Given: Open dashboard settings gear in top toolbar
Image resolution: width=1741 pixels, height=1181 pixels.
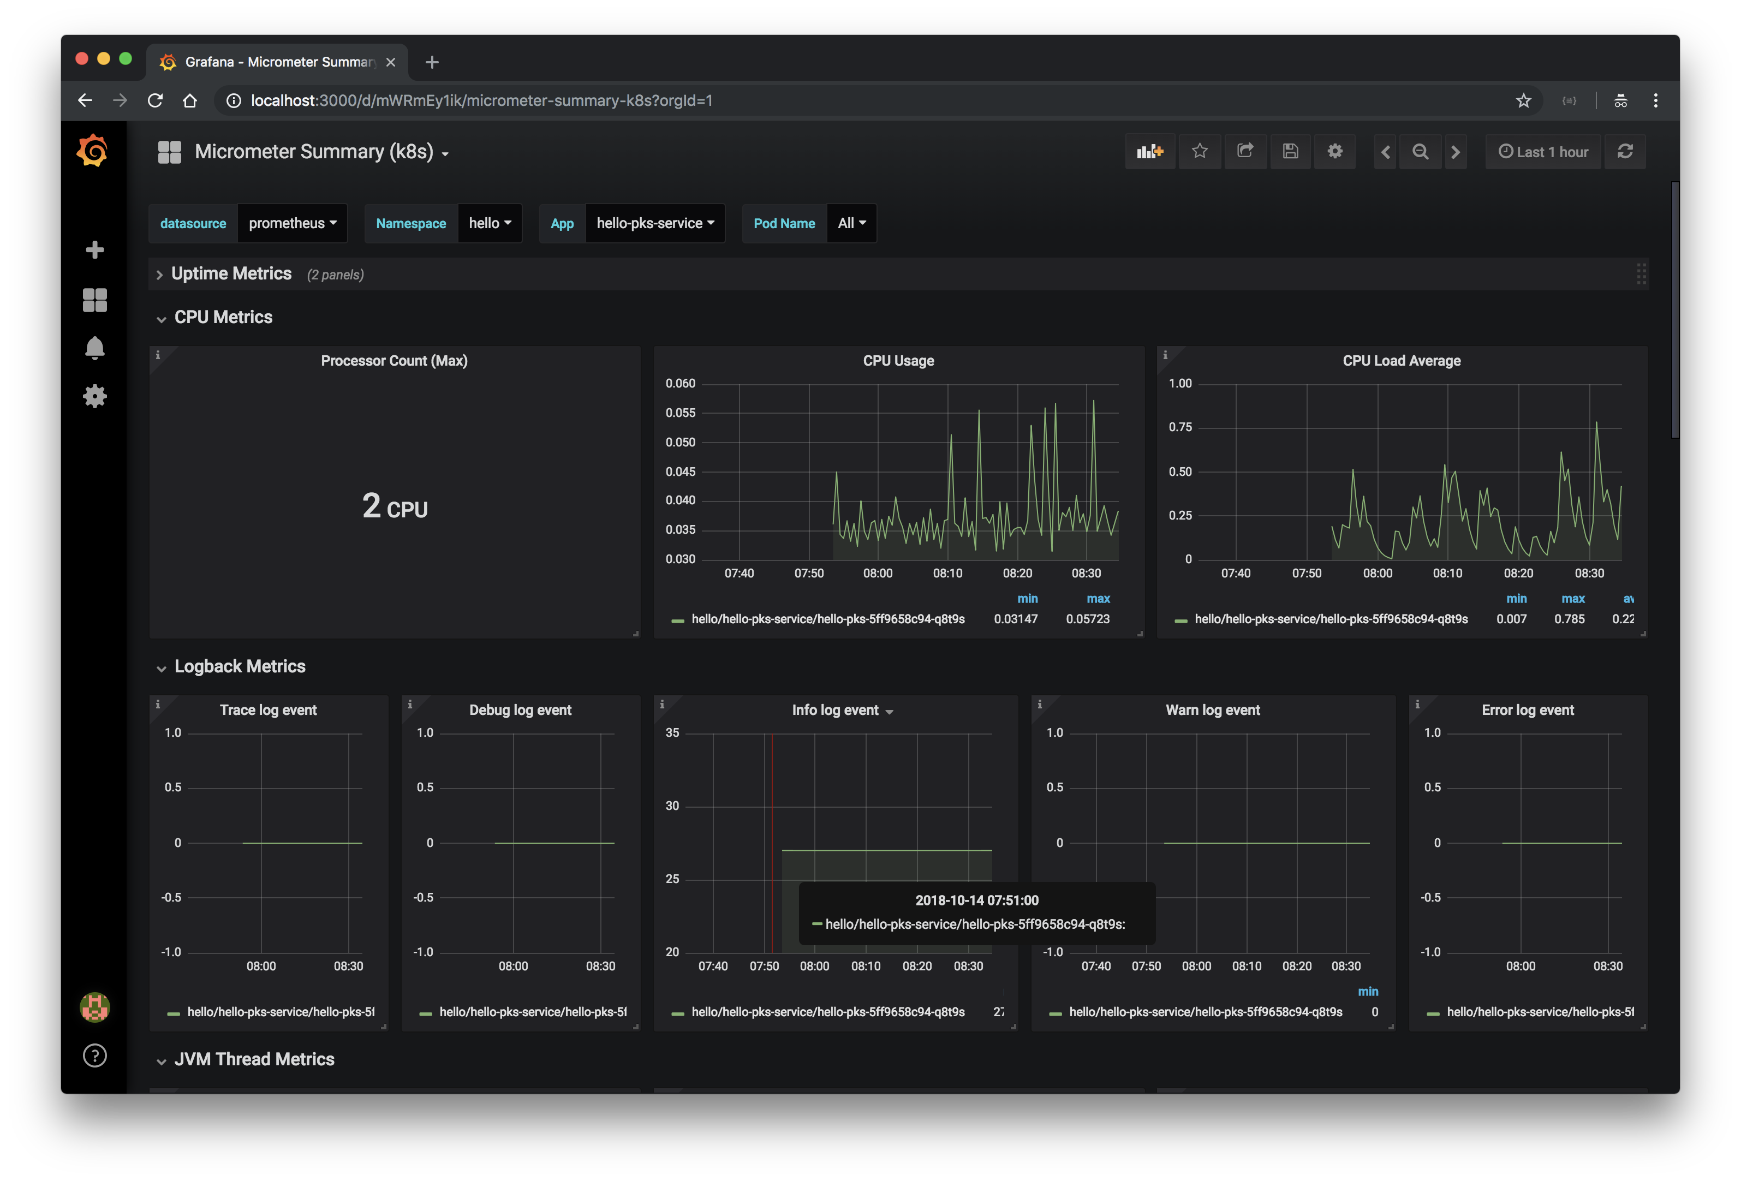Looking at the screenshot, I should [x=1335, y=152].
